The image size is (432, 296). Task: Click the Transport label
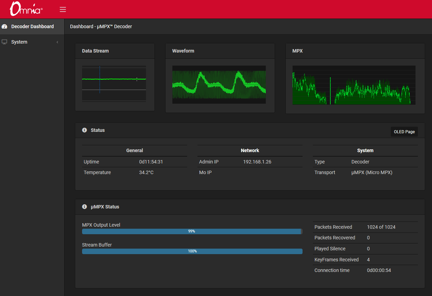coord(325,172)
